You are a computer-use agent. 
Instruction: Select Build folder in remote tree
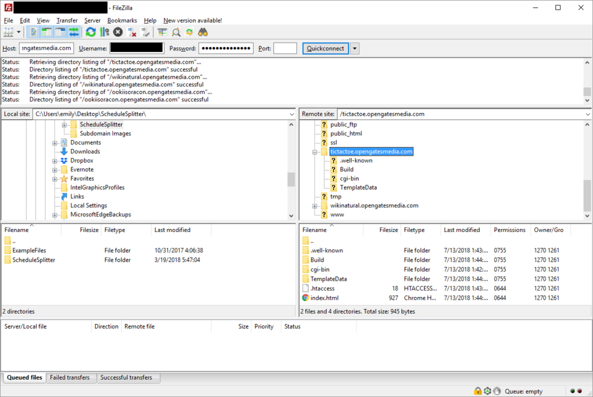346,170
